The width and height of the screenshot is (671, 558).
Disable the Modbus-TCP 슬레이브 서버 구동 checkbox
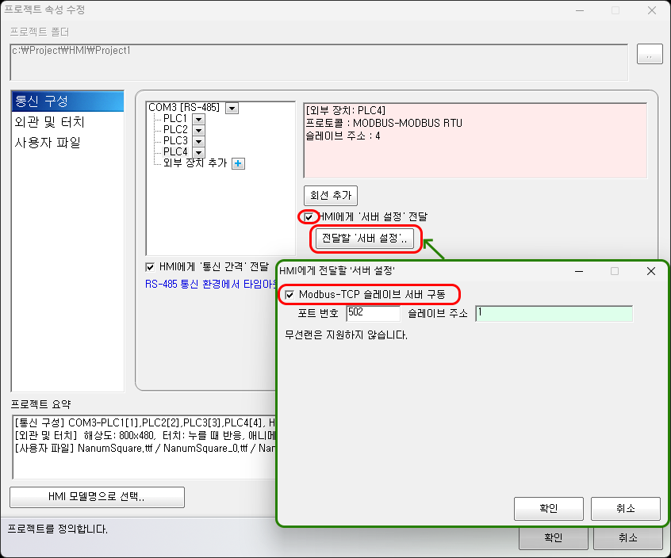click(290, 293)
